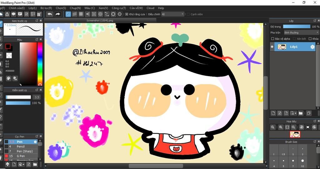Enable Khóa layer lock checkbox
Viewport: 320px width, 169px height.
[x=310, y=39]
